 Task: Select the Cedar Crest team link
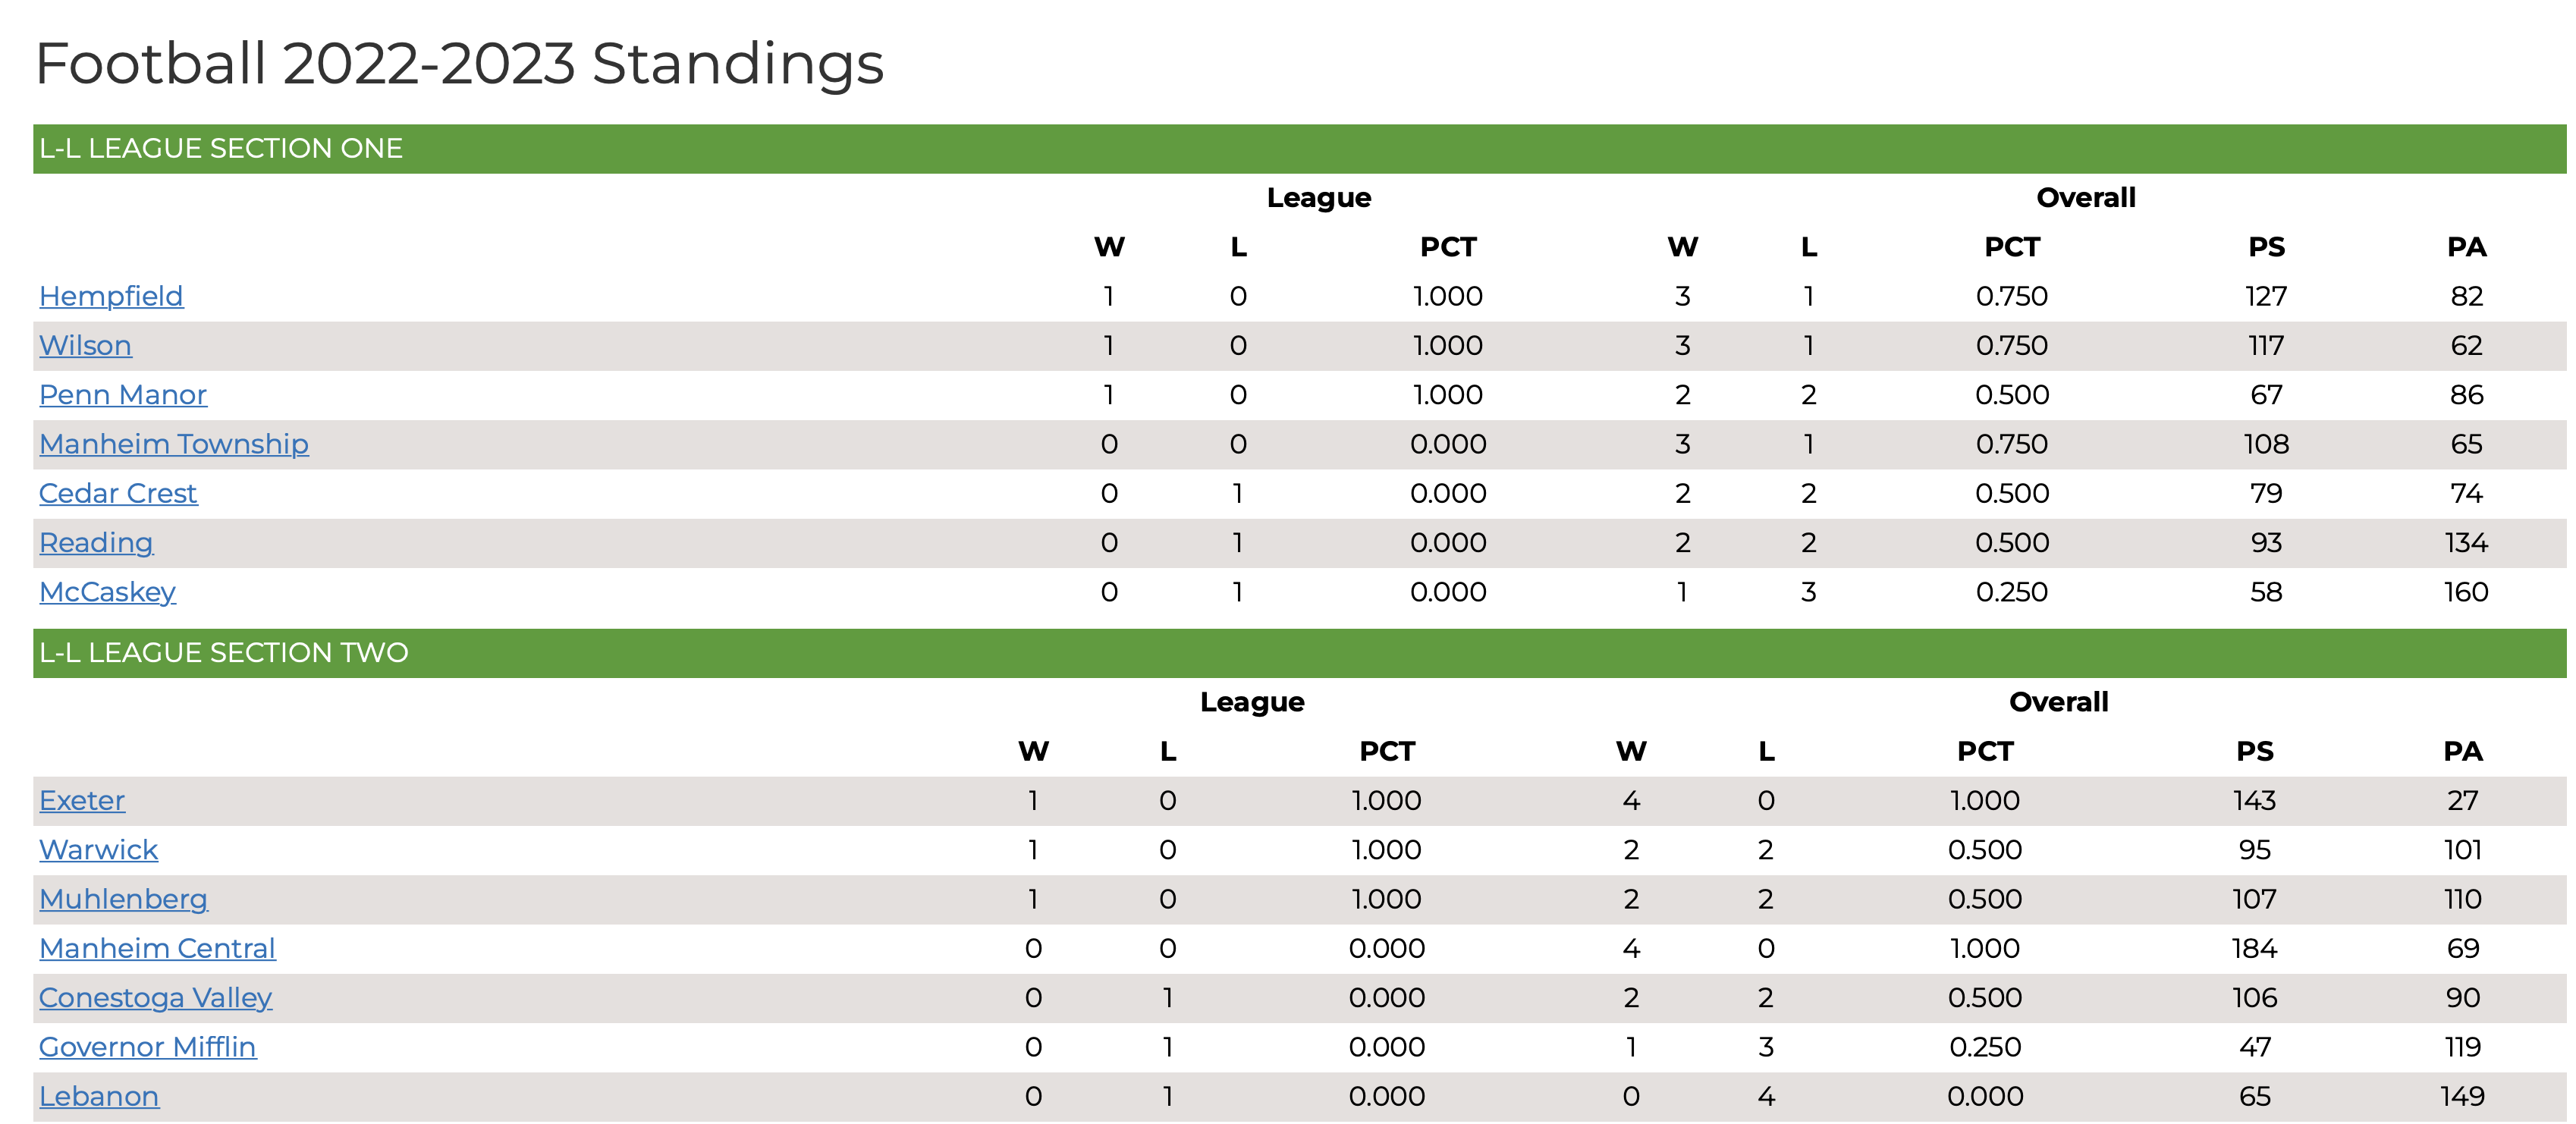(118, 493)
